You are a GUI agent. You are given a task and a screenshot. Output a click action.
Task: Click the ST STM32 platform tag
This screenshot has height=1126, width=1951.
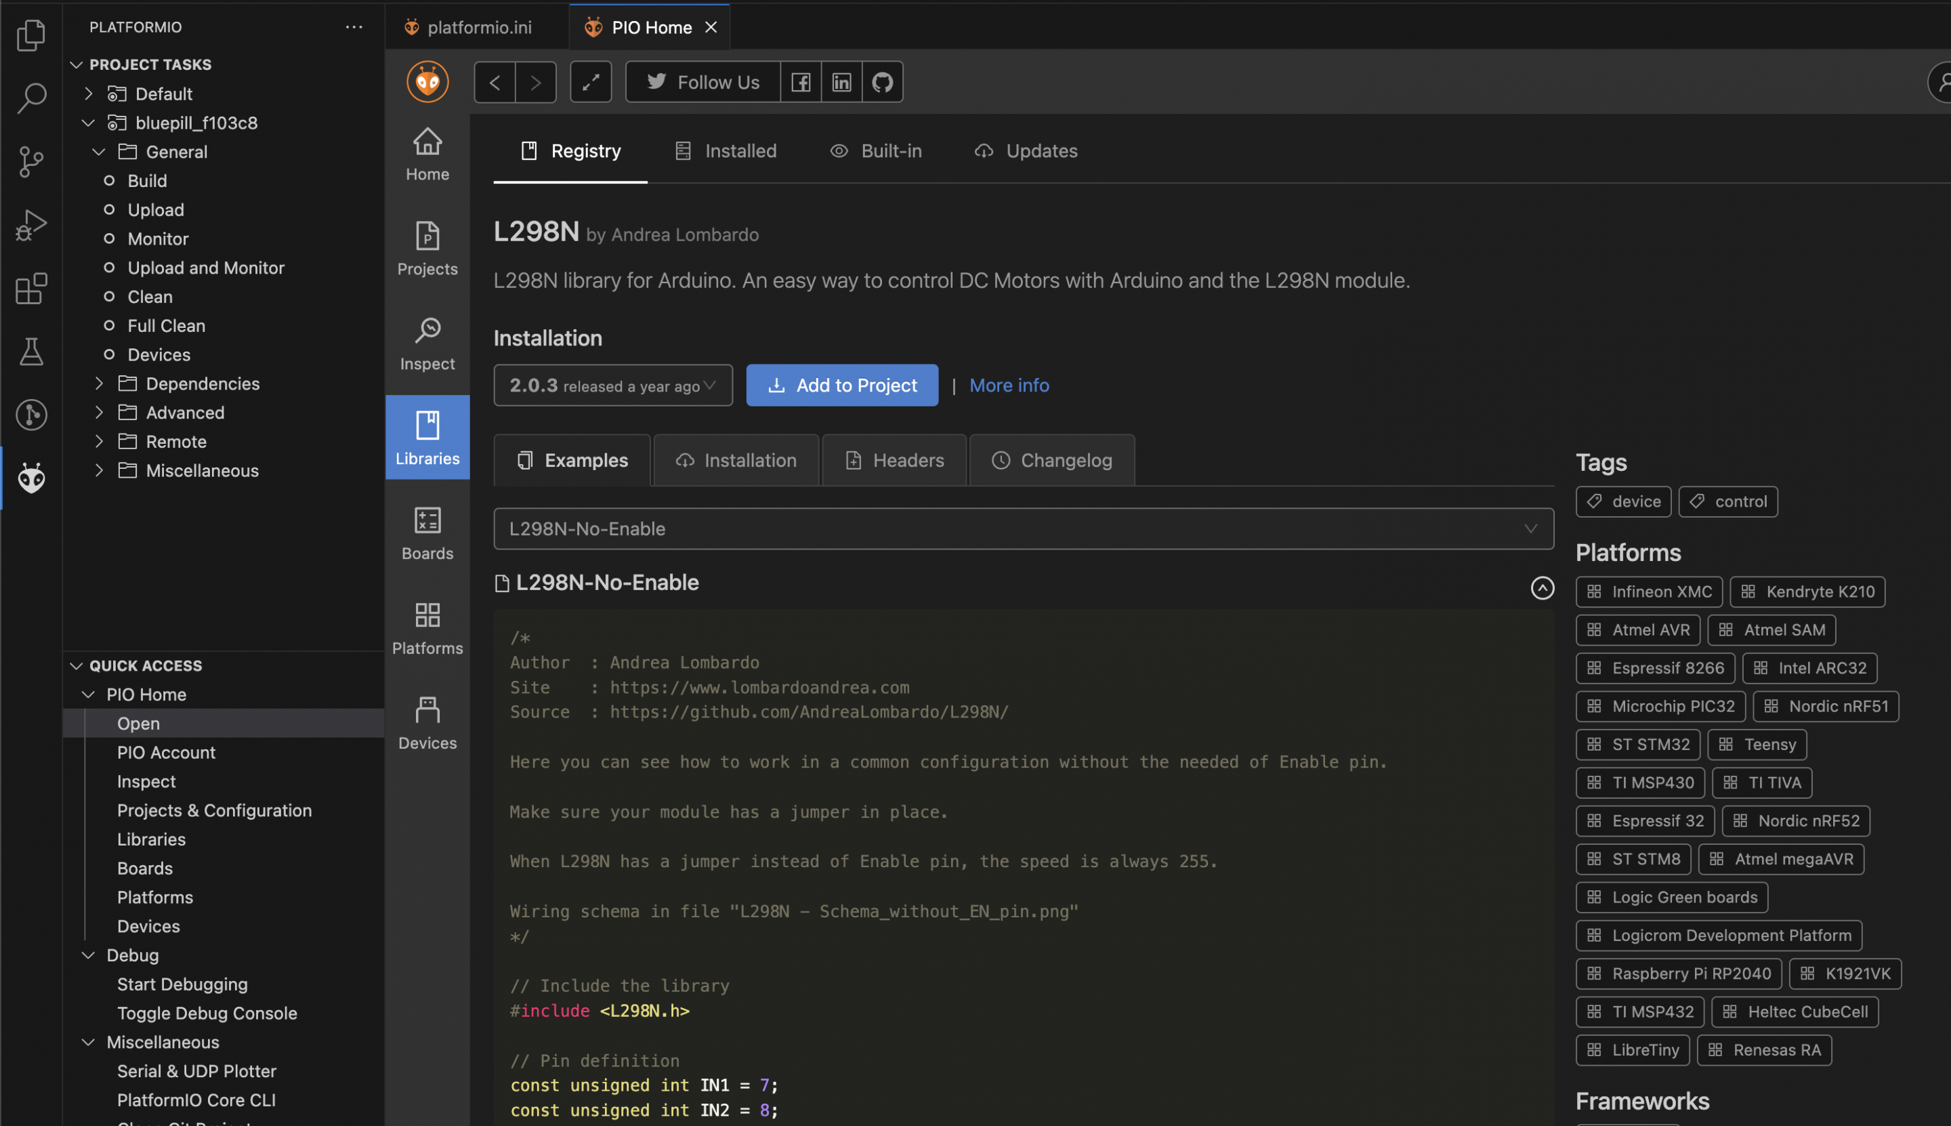[1638, 744]
